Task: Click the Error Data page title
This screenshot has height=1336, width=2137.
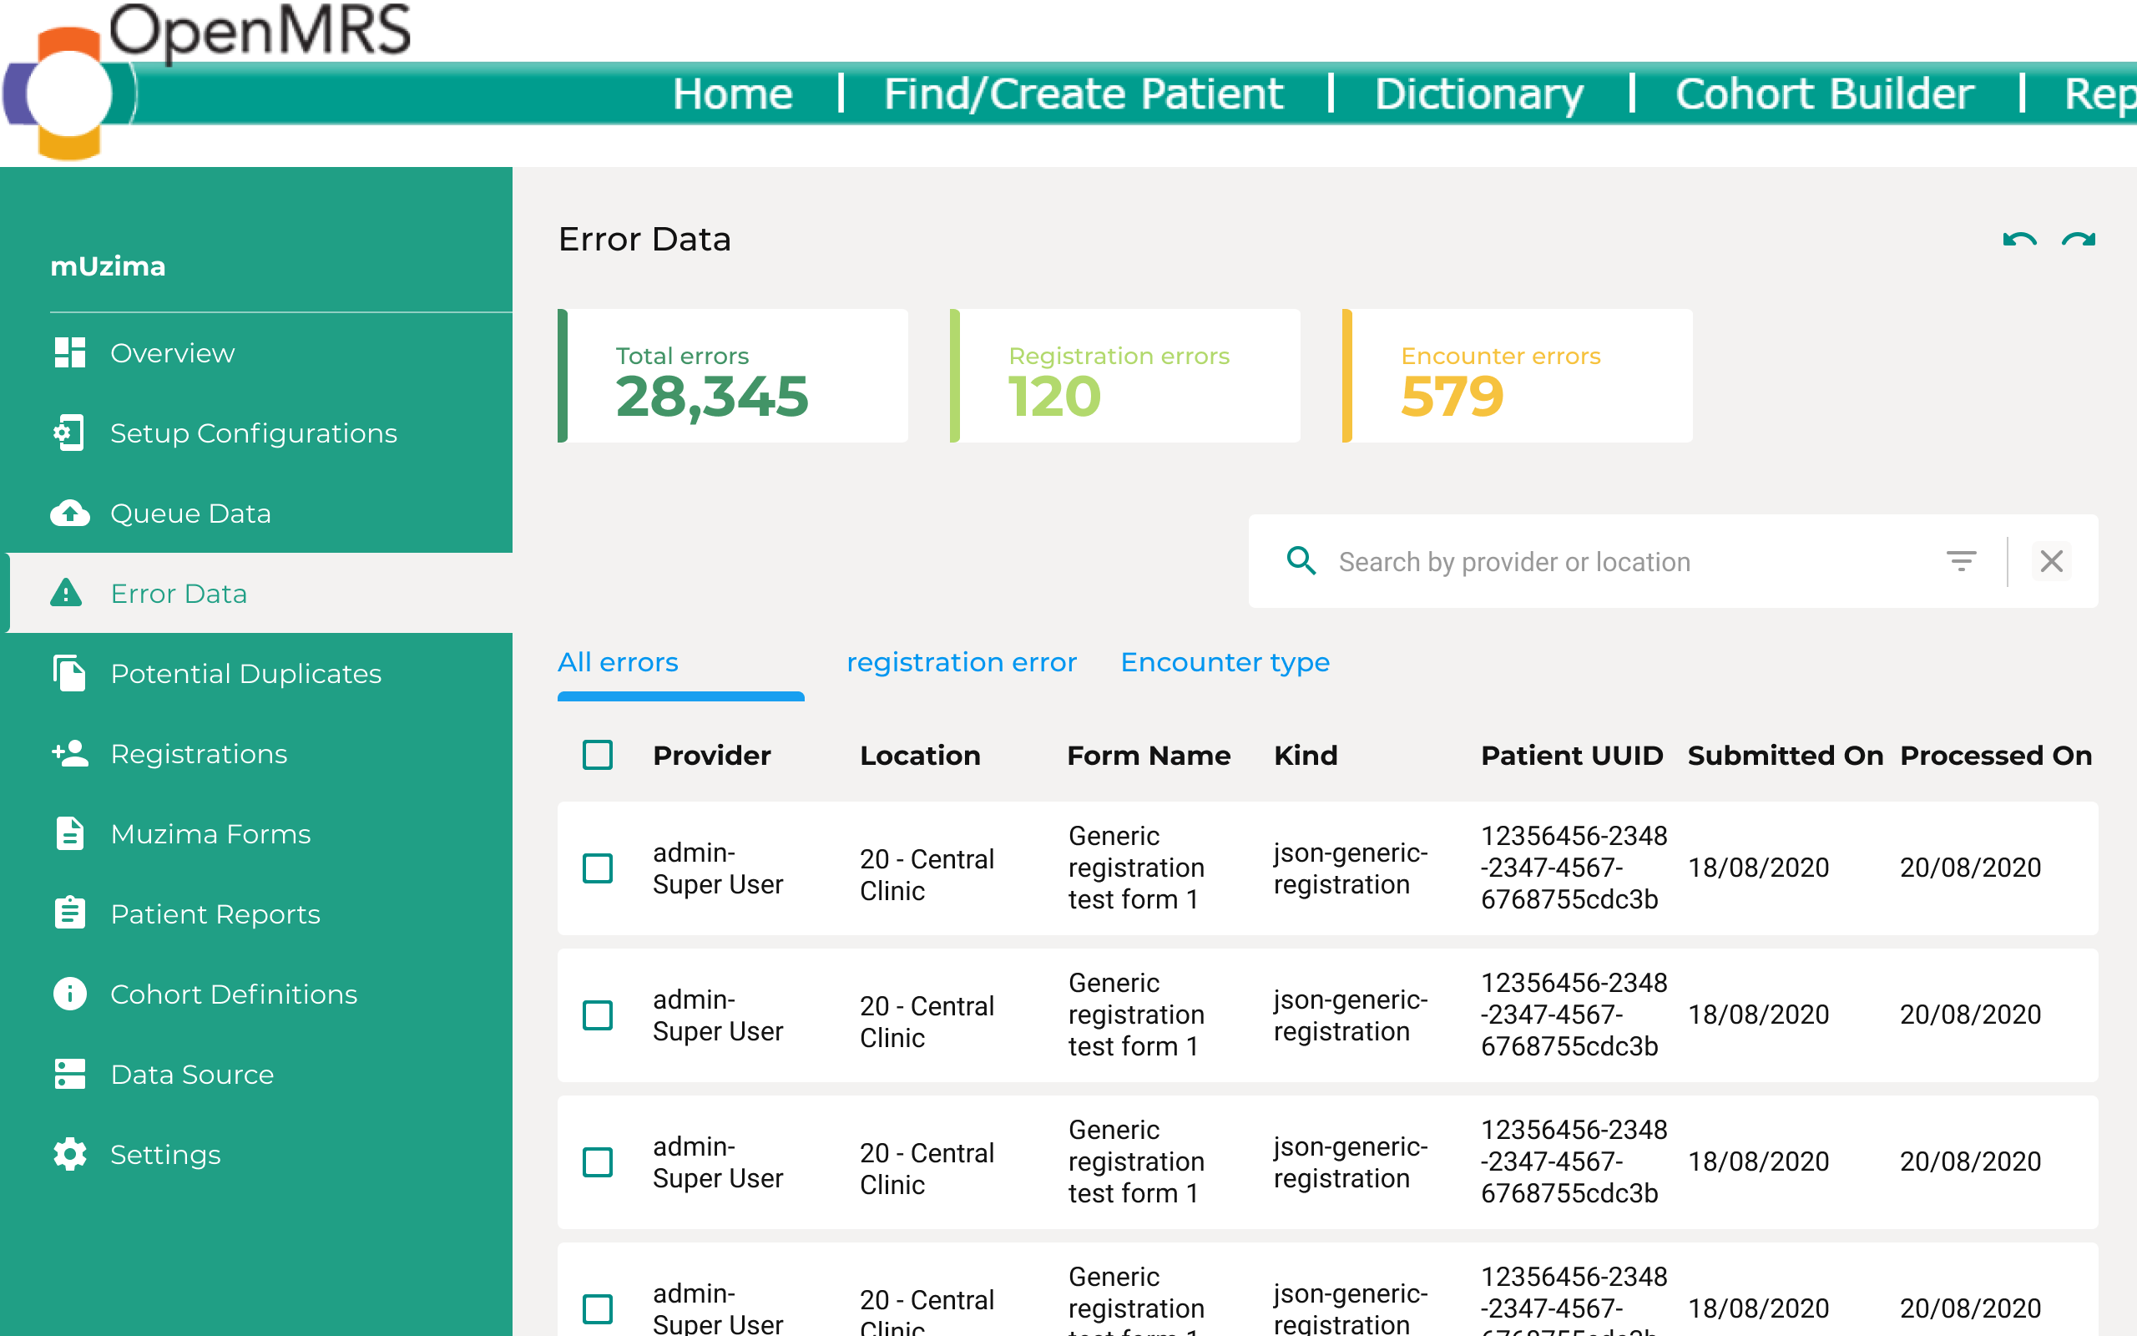Action: point(644,240)
